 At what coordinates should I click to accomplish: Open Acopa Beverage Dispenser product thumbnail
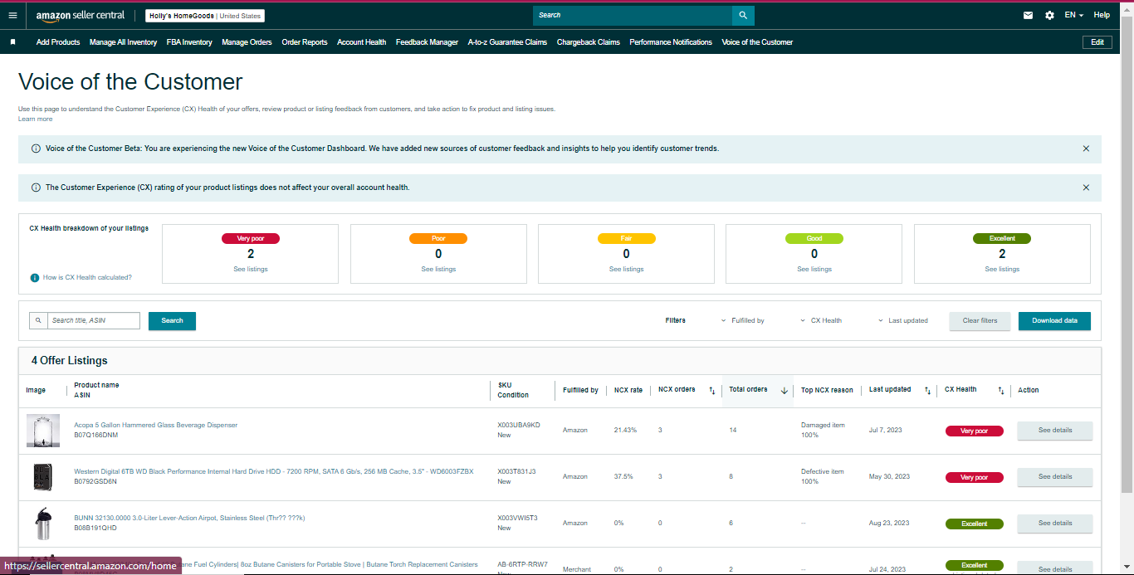42,431
